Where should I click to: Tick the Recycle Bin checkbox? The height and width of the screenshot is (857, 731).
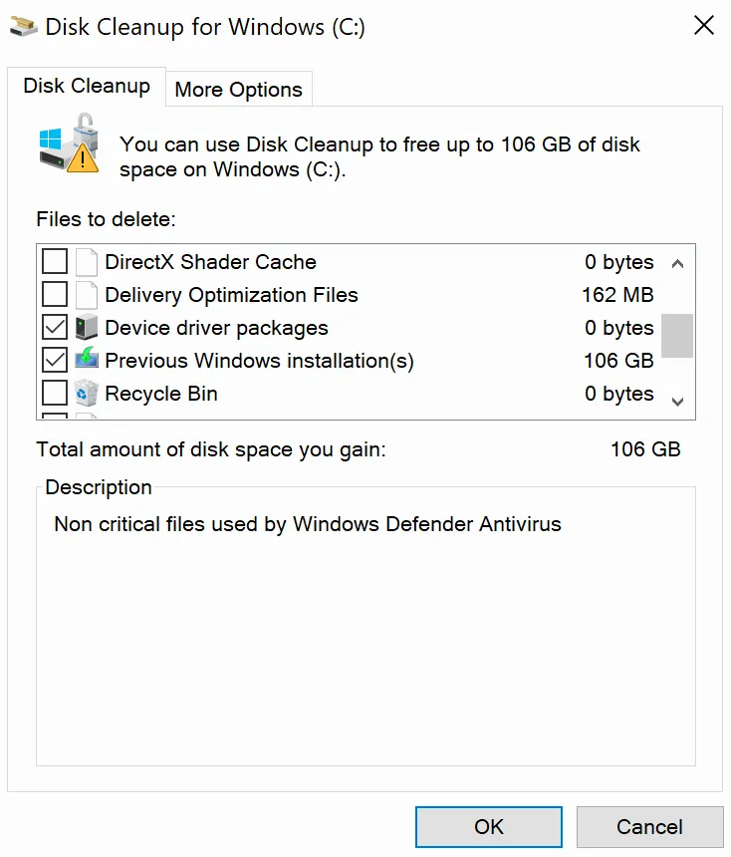click(x=55, y=393)
